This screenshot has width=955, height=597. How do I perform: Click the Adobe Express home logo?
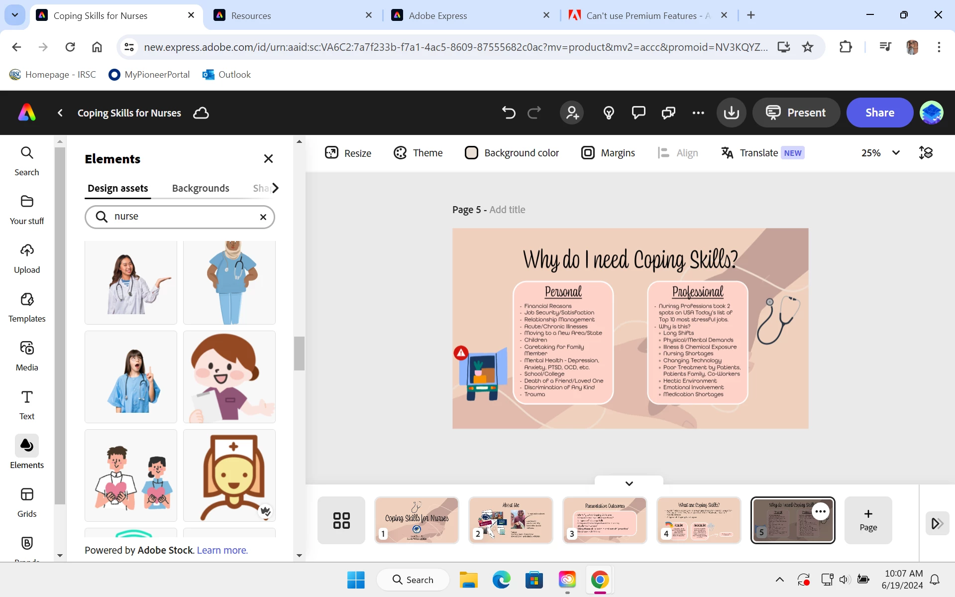click(x=27, y=113)
